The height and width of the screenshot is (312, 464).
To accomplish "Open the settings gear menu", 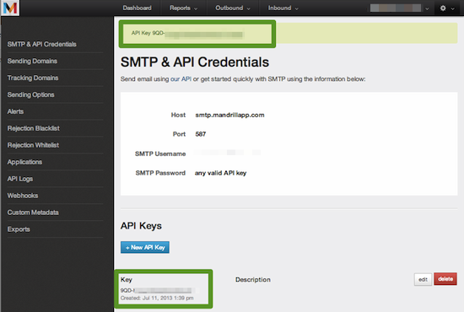I will (447, 8).
